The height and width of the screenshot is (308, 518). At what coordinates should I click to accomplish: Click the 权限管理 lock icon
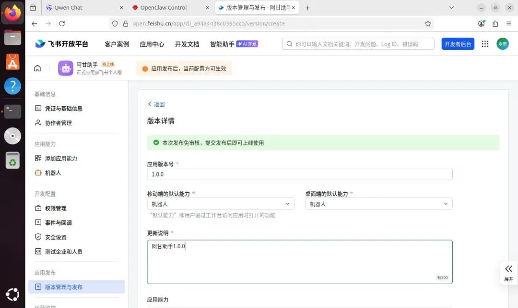[x=38, y=208]
